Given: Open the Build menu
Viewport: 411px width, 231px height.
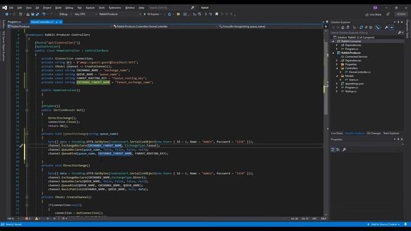Looking at the screenshot, I should point(58,8).
